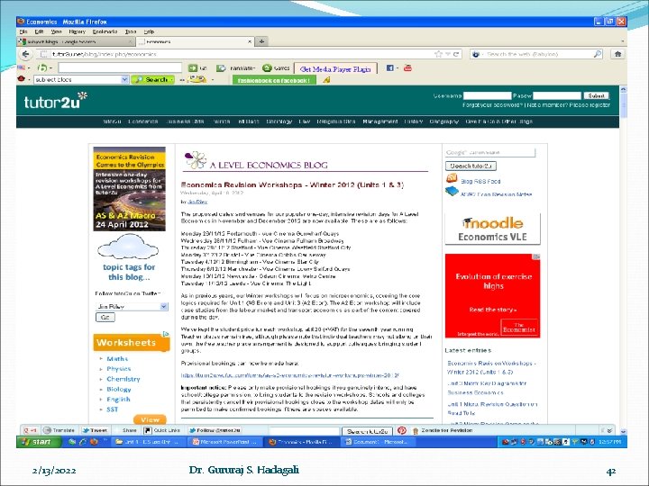Viewport: 649px width, 486px height.
Task: Click the Jim Riley author link
Action: (x=197, y=202)
